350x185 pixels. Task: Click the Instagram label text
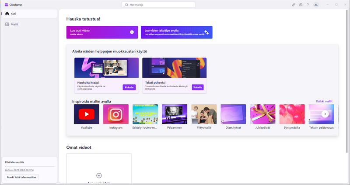click(116, 128)
